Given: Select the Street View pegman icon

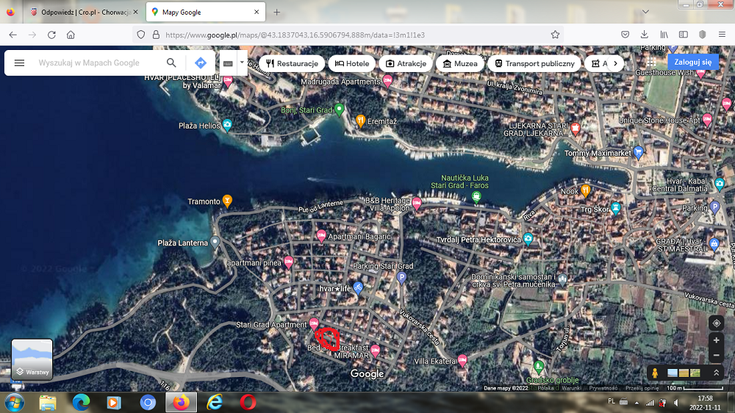Looking at the screenshot, I should tap(654, 373).
